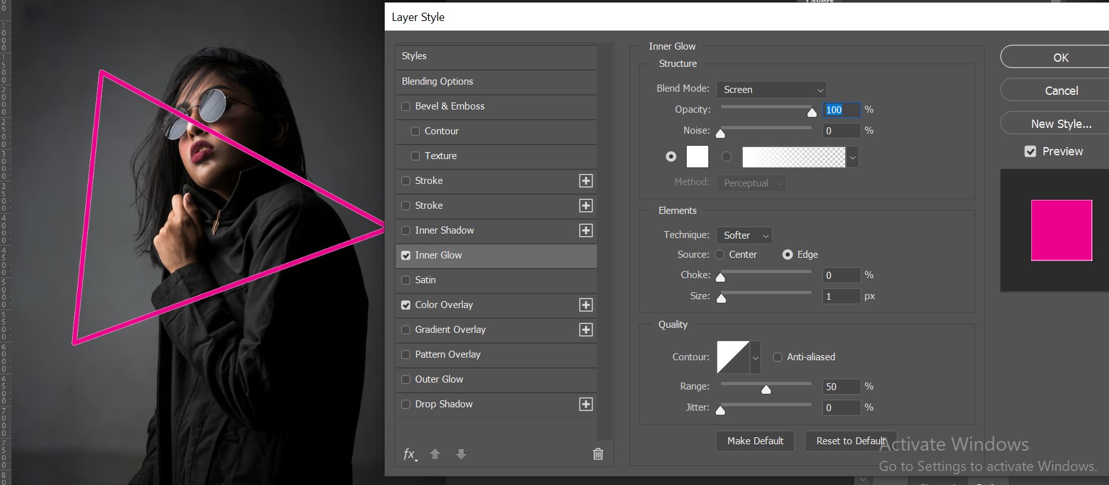1109x485 pixels.
Task: Click the Noise value field
Action: (x=841, y=131)
